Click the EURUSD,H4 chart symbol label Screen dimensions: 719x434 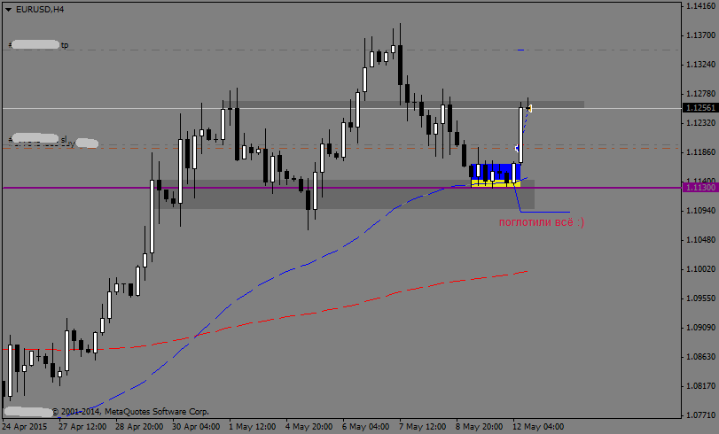pos(40,10)
